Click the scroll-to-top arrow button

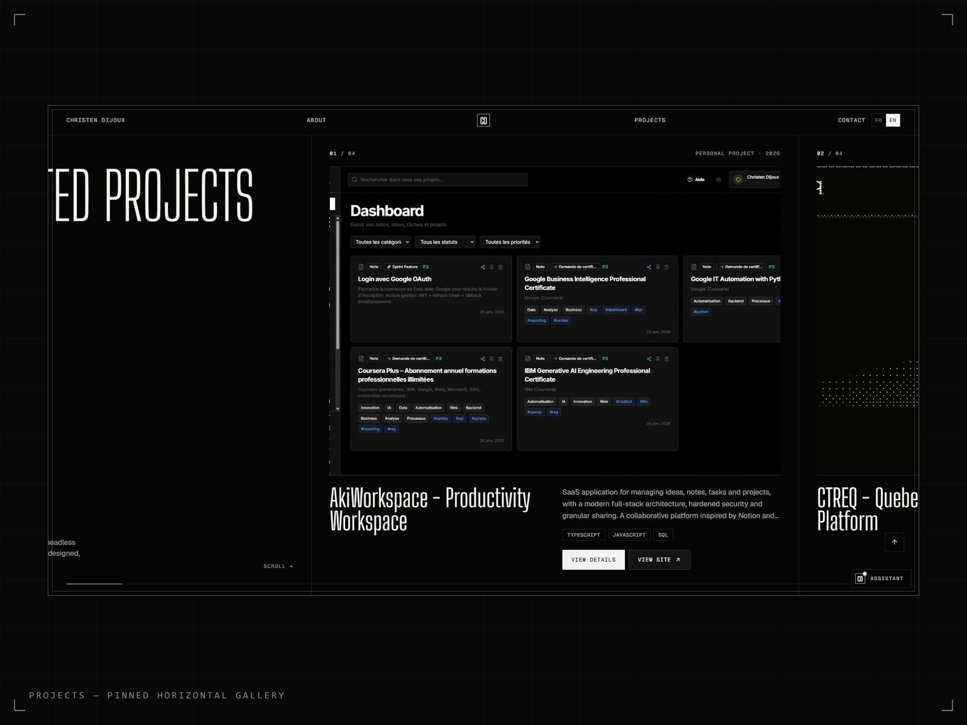894,542
